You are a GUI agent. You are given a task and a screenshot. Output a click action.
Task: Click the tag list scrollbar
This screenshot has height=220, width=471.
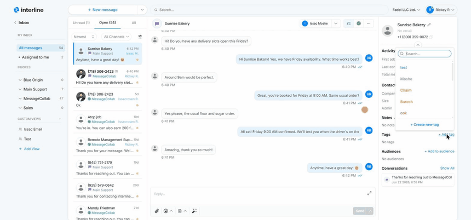[x=452, y=72]
